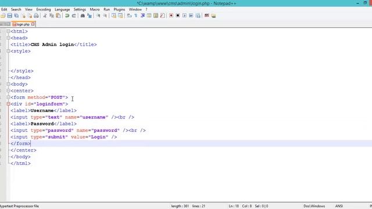
Task: Paste clipboard with the Paste icon
Action: (x=58, y=16)
